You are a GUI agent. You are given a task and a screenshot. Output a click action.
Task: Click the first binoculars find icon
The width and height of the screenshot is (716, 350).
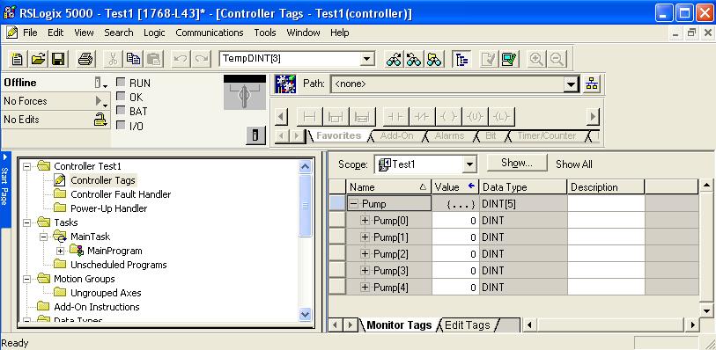click(394, 59)
